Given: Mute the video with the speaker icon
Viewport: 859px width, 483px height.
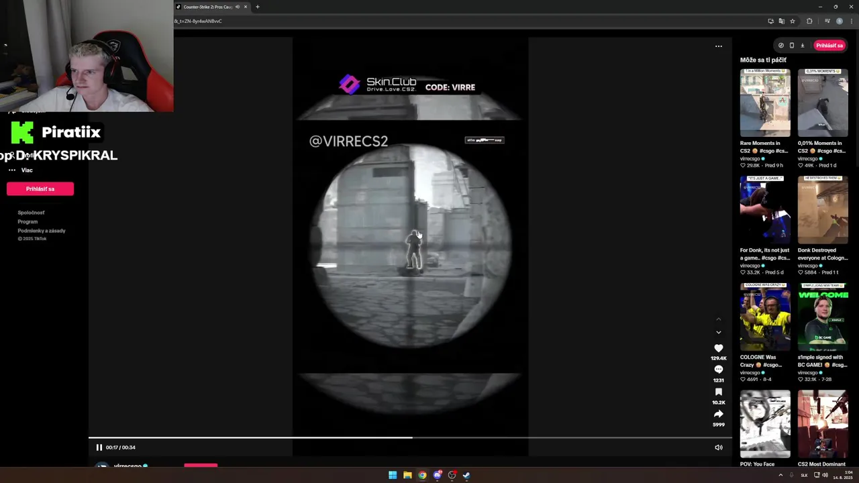Looking at the screenshot, I should pos(718,447).
